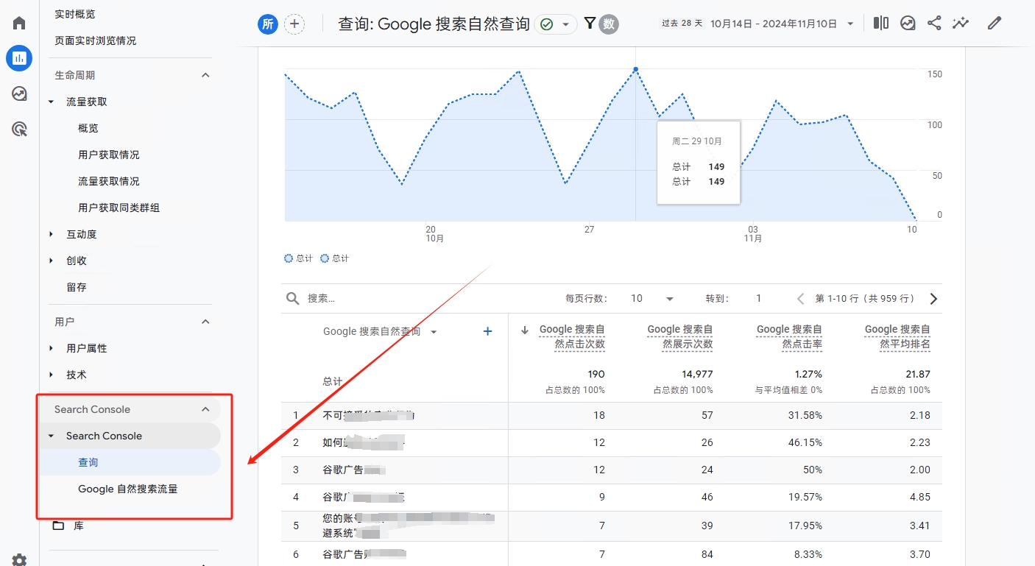Sort by Google 搜索自然平均排名 column
The image size is (1035, 566).
click(x=897, y=336)
